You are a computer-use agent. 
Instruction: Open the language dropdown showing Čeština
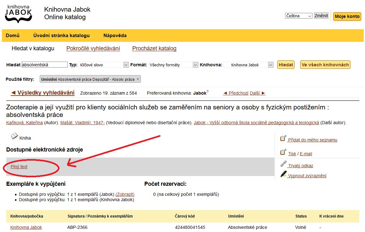pos(298,16)
